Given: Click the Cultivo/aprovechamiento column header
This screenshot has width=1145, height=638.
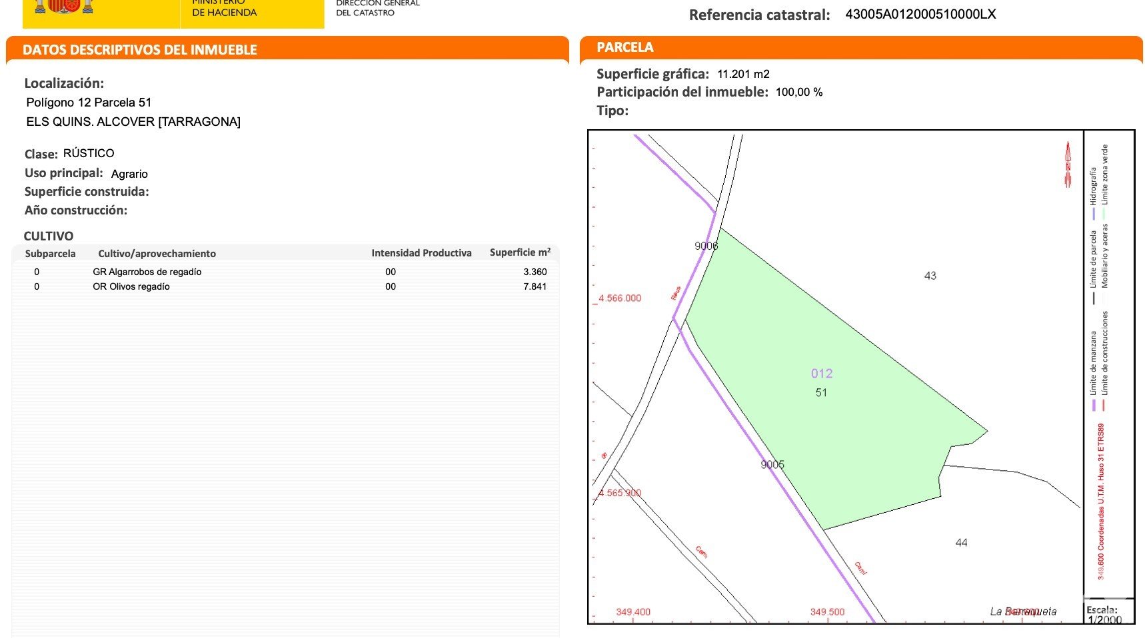Looking at the screenshot, I should (157, 254).
